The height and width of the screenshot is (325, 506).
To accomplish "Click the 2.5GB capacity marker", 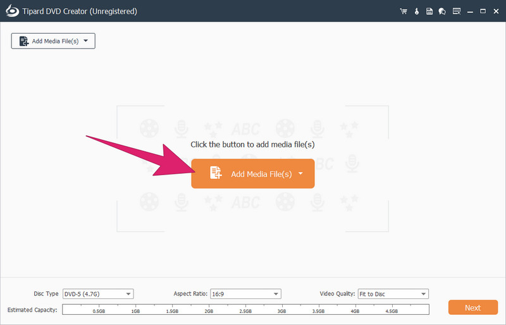I will 245,312.
